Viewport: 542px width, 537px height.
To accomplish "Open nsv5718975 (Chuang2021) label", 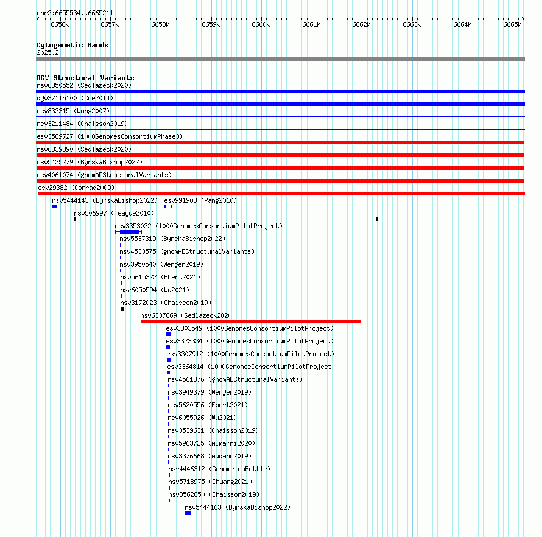I will 210,482.
